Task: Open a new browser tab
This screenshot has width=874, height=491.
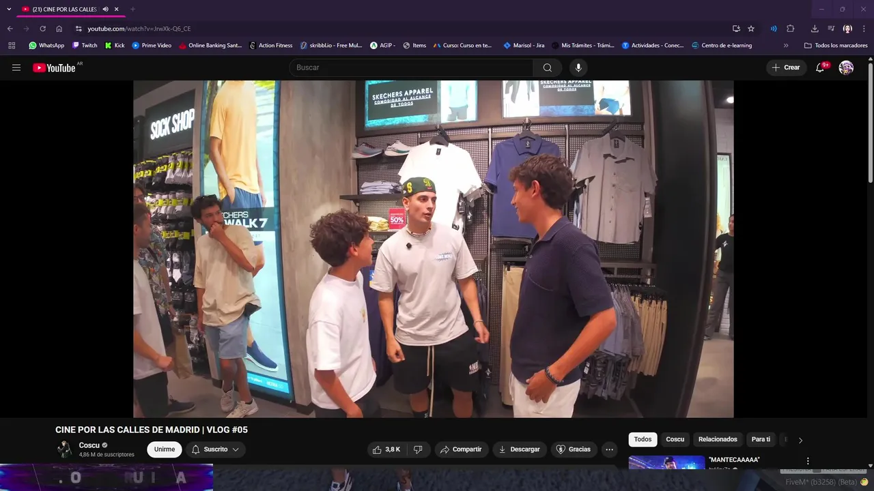Action: [x=132, y=9]
